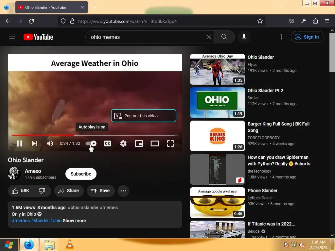Open tracking protection shield icon
Image resolution: width=335 pixels, height=251 pixels.
click(63, 21)
